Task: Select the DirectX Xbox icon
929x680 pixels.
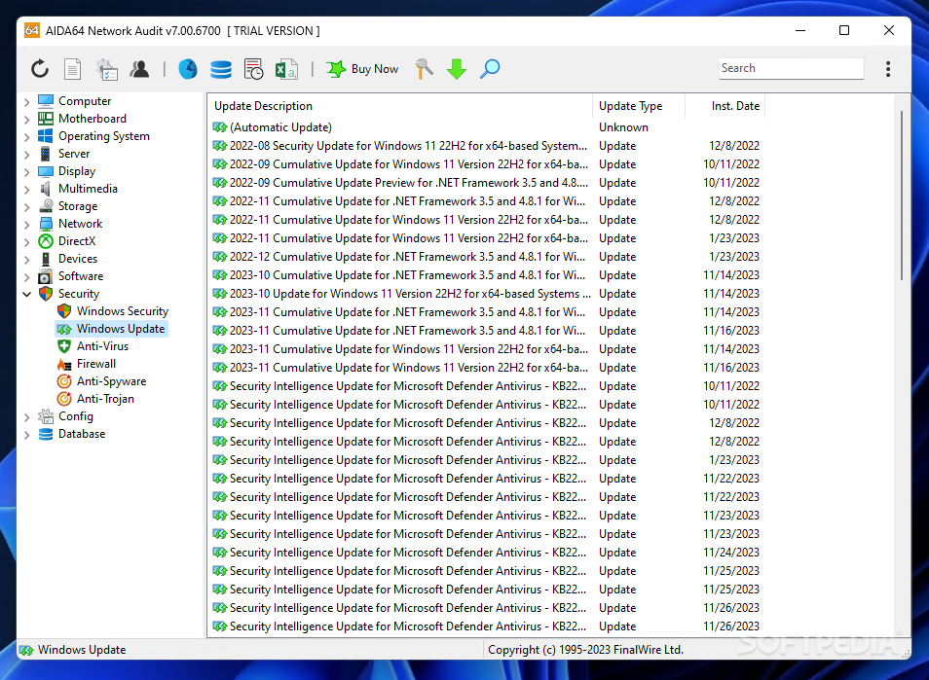Action: pyautogui.click(x=46, y=241)
